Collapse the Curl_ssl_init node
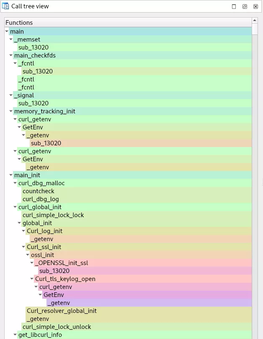Viewport: 263px width, 339px height. (x=23, y=247)
